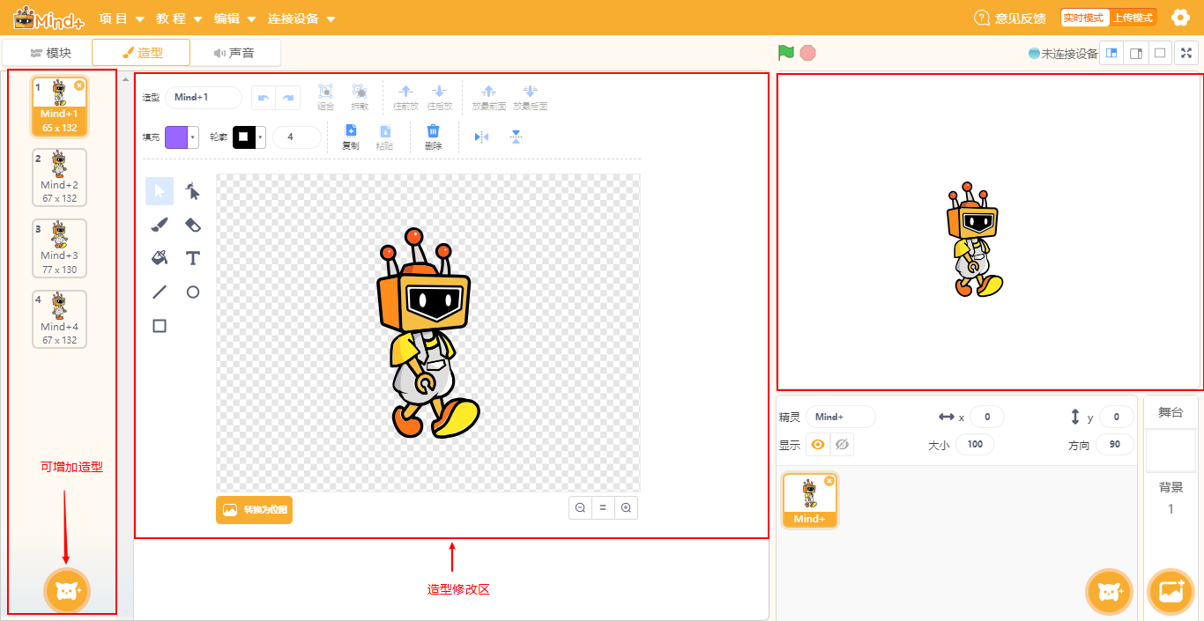Image resolution: width=1204 pixels, height=621 pixels.
Task: Click the green flag to run
Action: pyautogui.click(x=786, y=53)
